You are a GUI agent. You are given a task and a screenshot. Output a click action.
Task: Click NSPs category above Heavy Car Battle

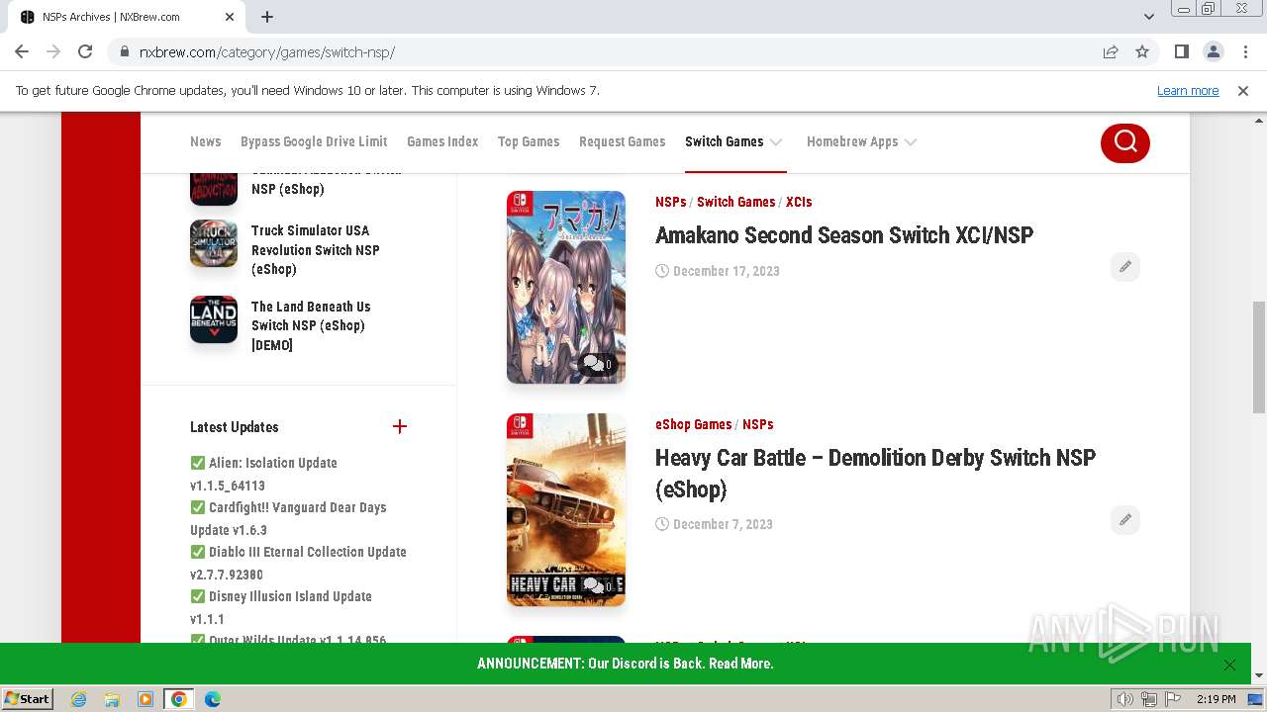[757, 424]
